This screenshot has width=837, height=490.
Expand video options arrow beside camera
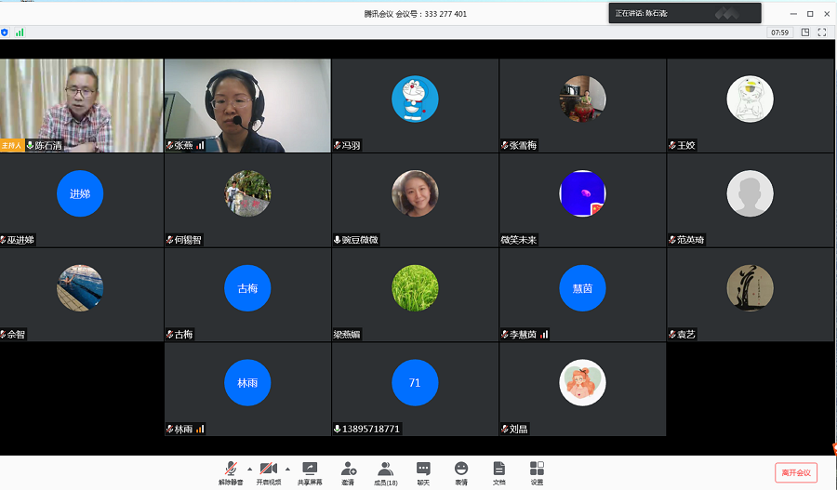287,469
